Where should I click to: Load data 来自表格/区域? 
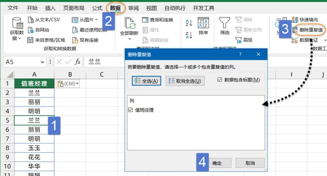click(x=46, y=40)
